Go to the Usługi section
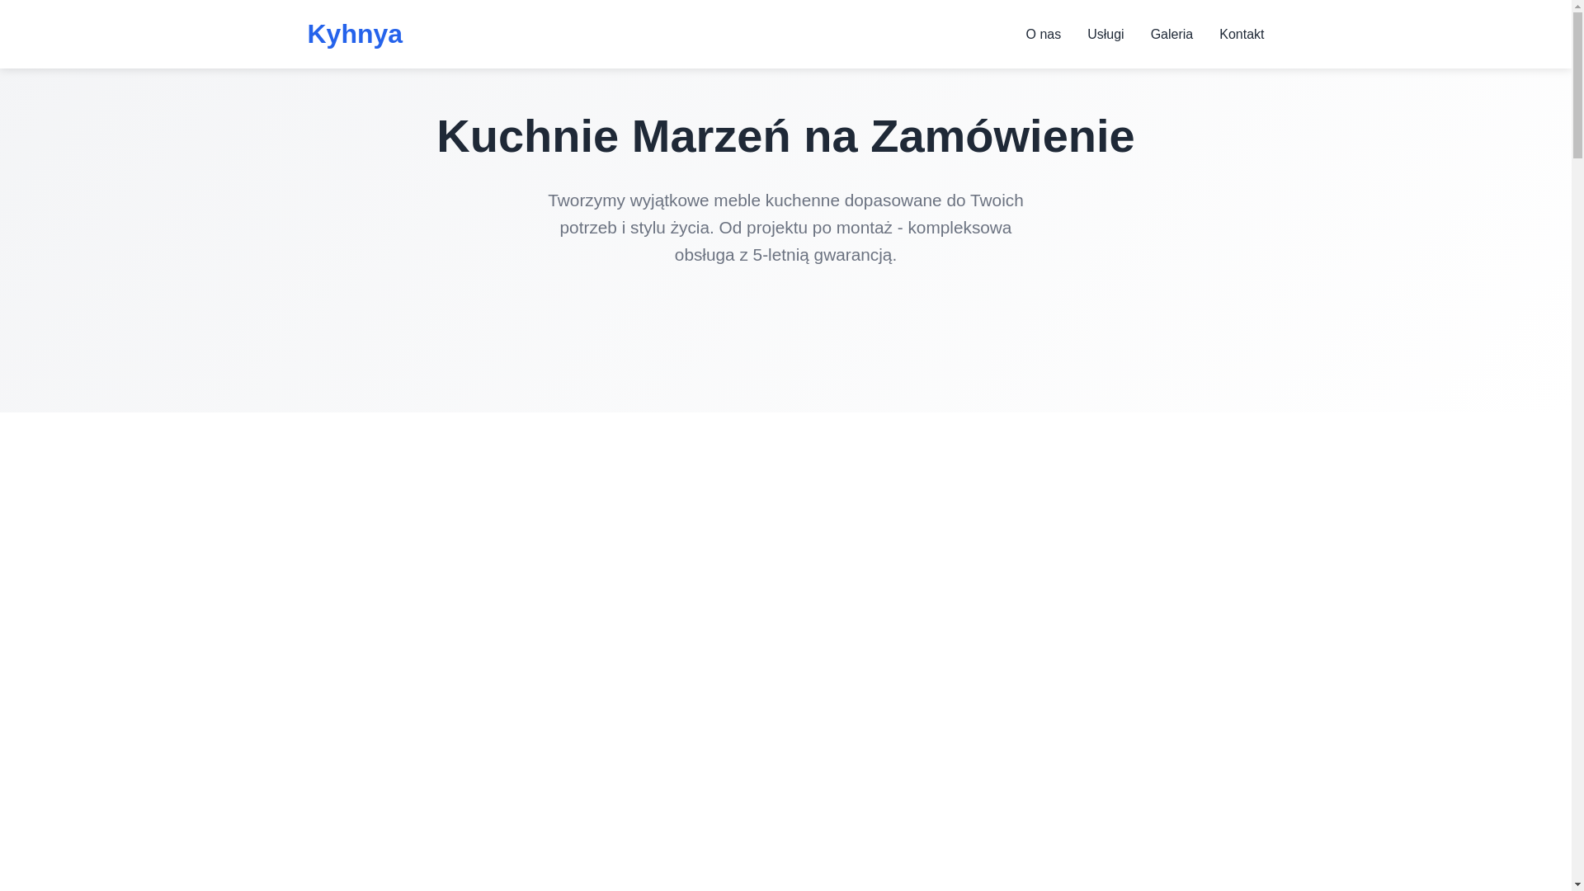 pos(1105,35)
